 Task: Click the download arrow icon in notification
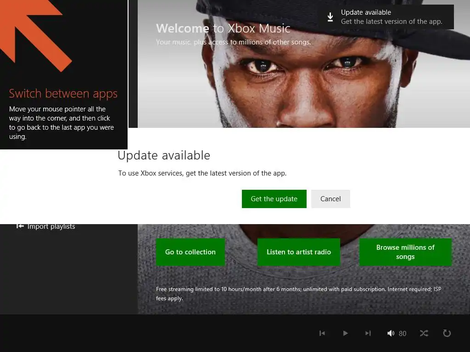(330, 17)
